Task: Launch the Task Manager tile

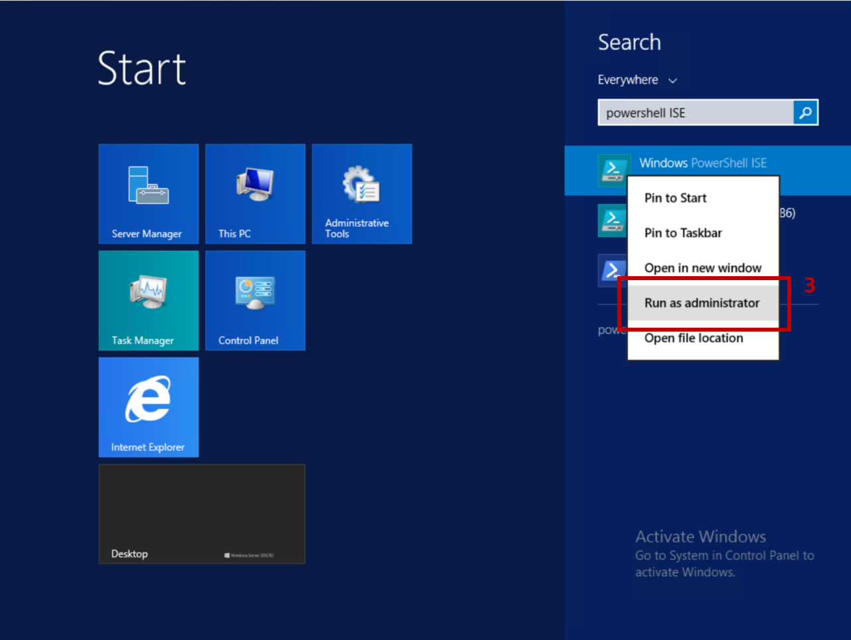Action: (x=149, y=301)
